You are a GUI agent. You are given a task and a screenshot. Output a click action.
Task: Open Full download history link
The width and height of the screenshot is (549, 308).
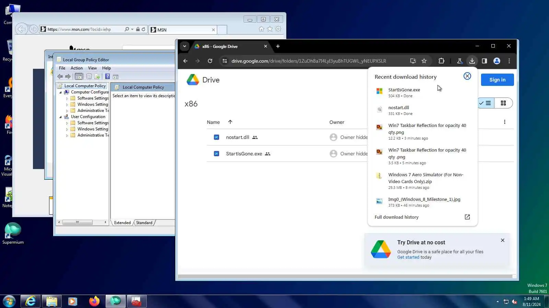[x=396, y=217]
